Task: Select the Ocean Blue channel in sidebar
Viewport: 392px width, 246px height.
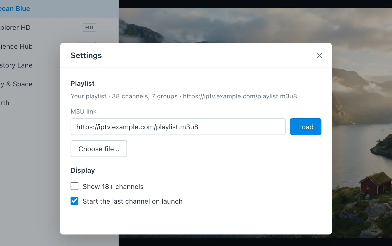Action: click(59, 9)
